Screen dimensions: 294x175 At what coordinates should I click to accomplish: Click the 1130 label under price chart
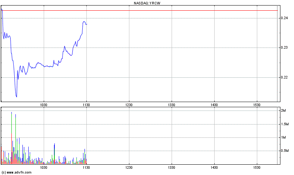click(x=86, y=105)
